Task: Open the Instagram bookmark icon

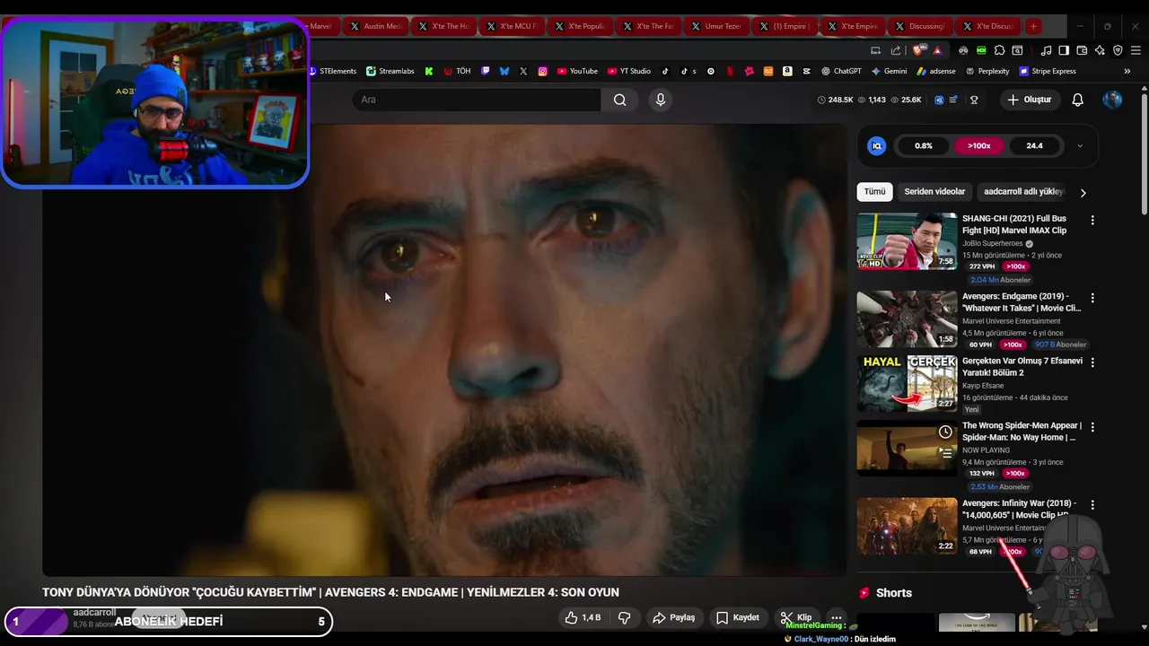Action: (542, 71)
